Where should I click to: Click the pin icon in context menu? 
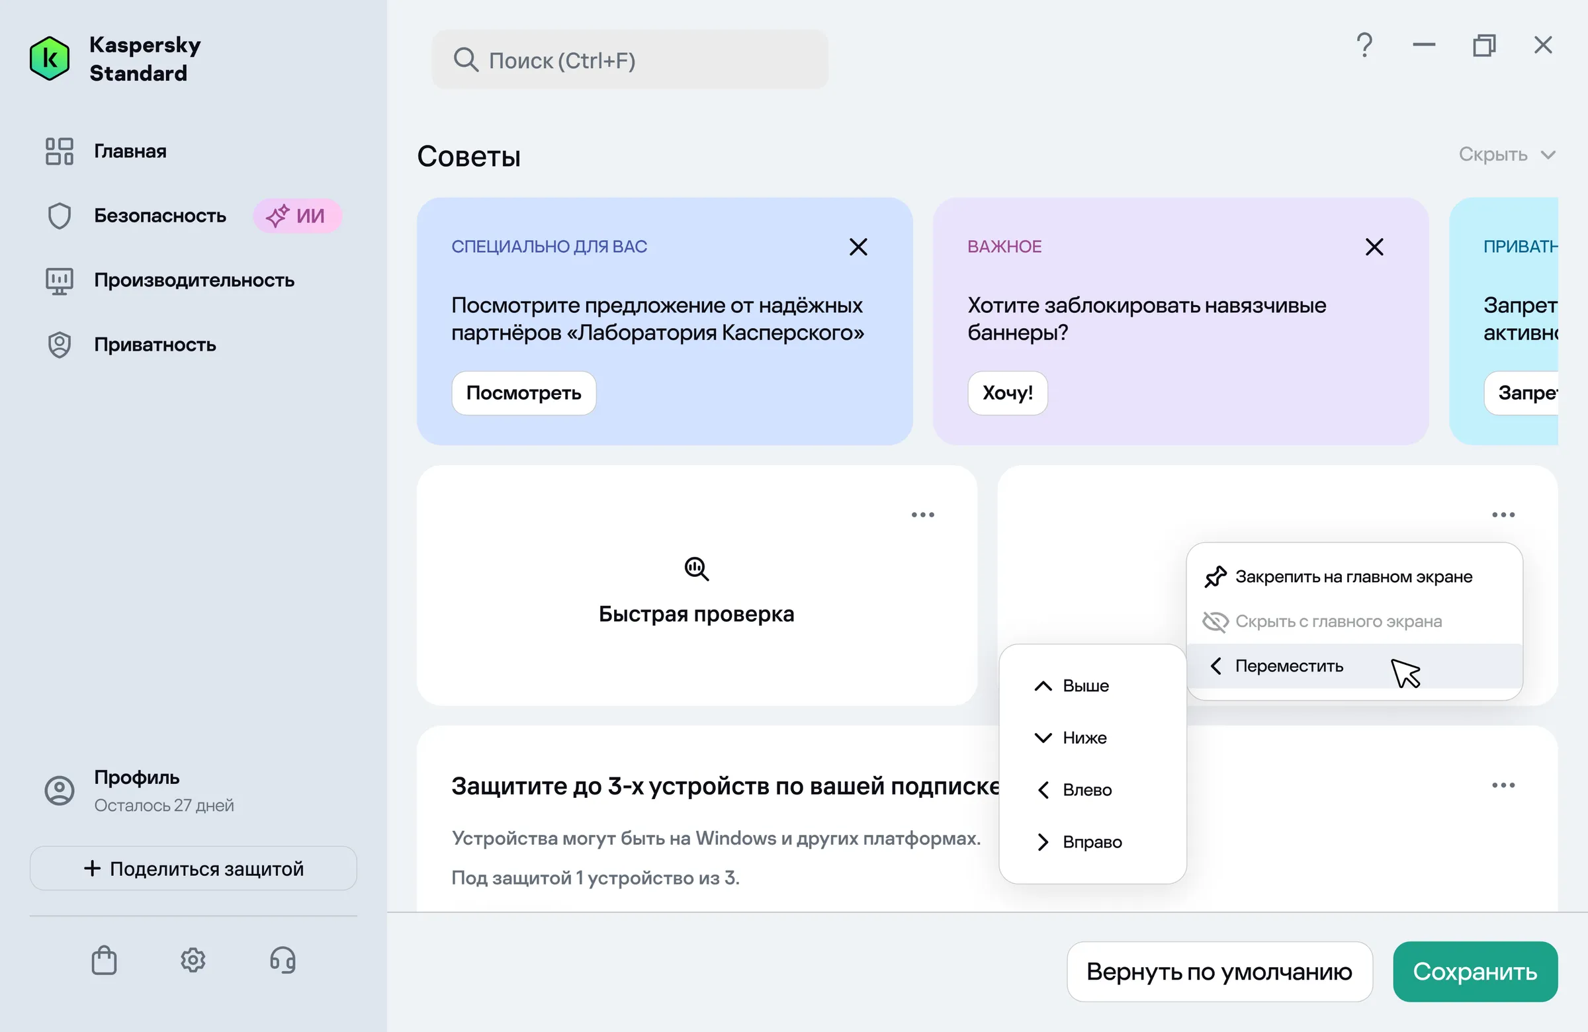1215,577
